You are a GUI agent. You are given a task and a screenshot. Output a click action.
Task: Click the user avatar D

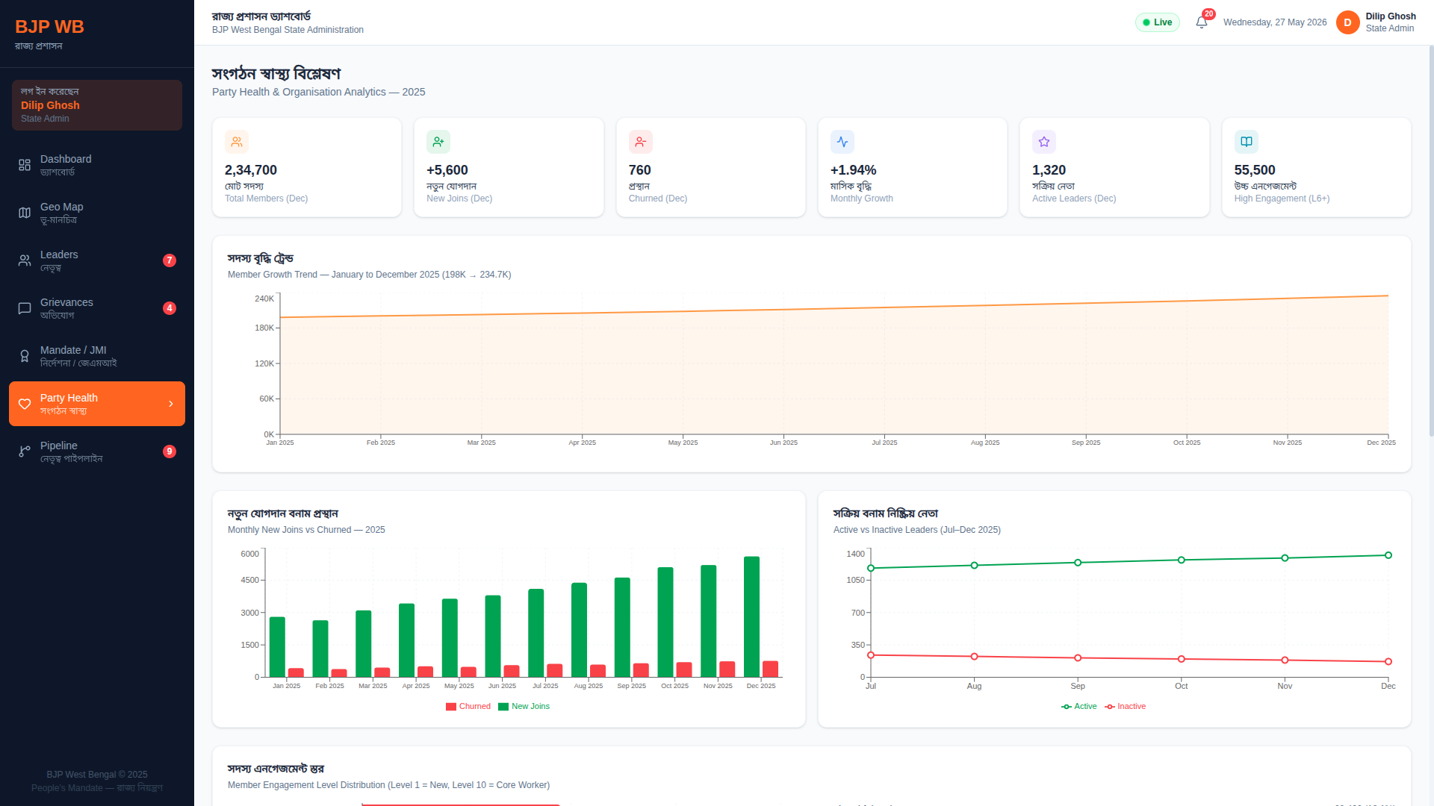[x=1348, y=22]
